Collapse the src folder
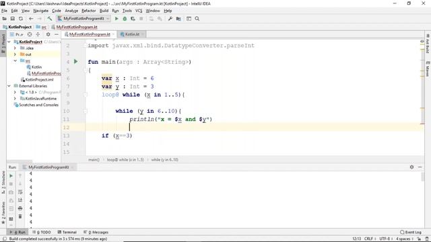The height and width of the screenshot is (242, 431). tap(15, 61)
